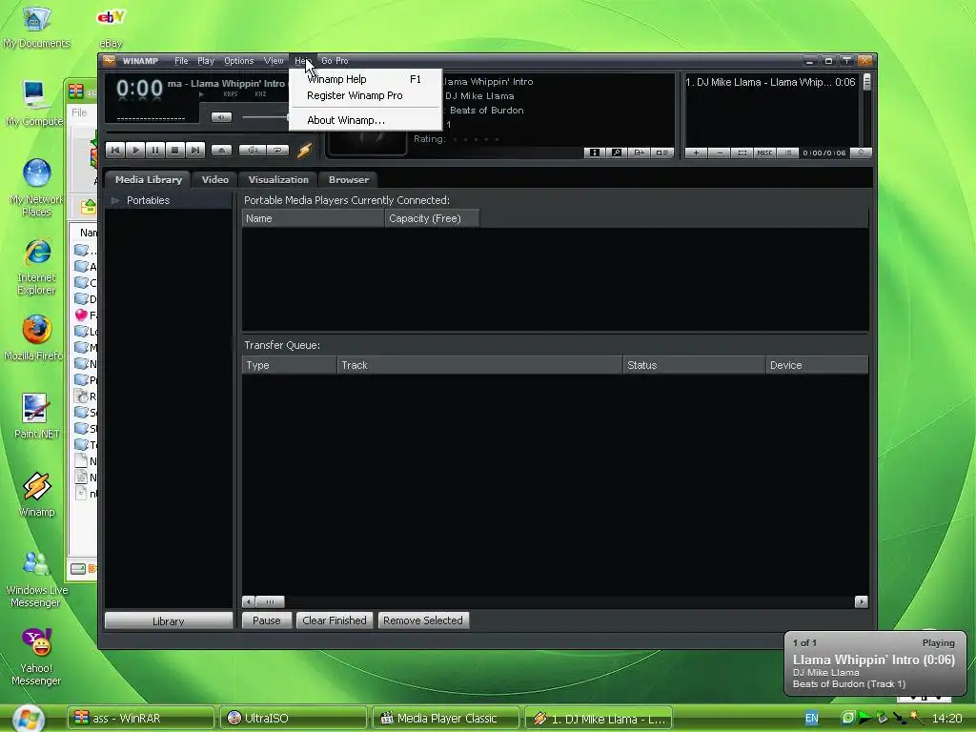This screenshot has height=732, width=976.
Task: Switch to the Media Library tab
Action: click(148, 179)
